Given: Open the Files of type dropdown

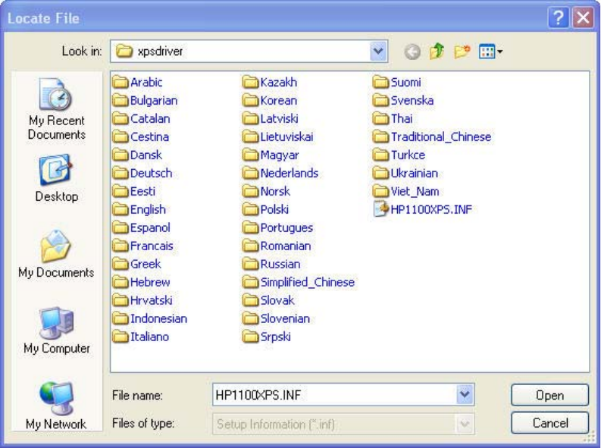Looking at the screenshot, I should coord(465,424).
